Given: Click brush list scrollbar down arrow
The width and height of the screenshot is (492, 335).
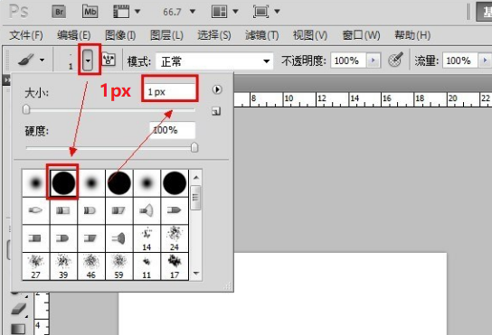Looking at the screenshot, I should point(196,274).
